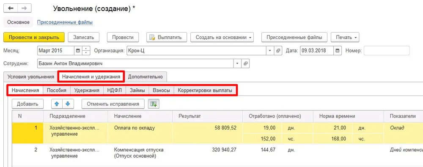The width and height of the screenshot is (423, 167).
Task: Go forward with the right arrow button
Action: coord(24,8)
